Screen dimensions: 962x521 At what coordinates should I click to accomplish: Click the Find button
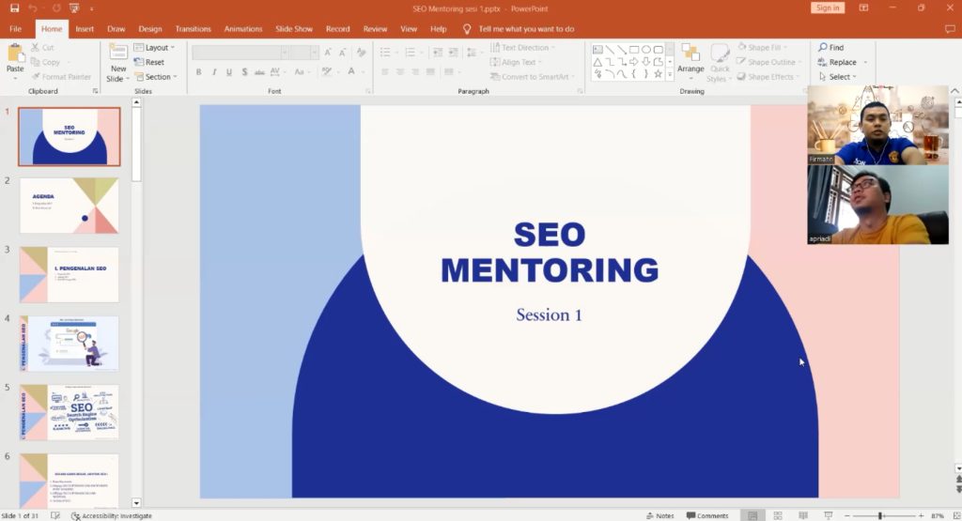point(831,47)
